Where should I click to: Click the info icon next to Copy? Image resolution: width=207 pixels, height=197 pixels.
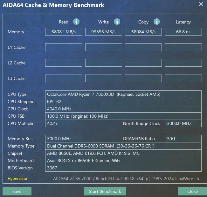(x=157, y=22)
